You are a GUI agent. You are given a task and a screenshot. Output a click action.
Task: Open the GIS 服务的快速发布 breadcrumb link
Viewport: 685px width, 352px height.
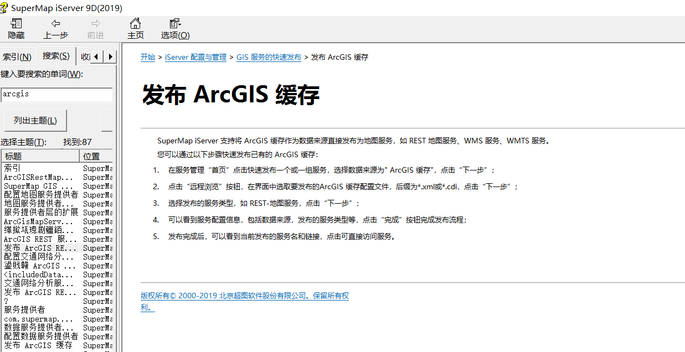tap(269, 57)
